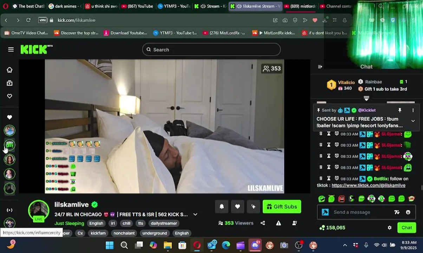Viewport: 423px width, 253px height.
Task: Open the pinned message three-dot menu
Action: point(413,110)
